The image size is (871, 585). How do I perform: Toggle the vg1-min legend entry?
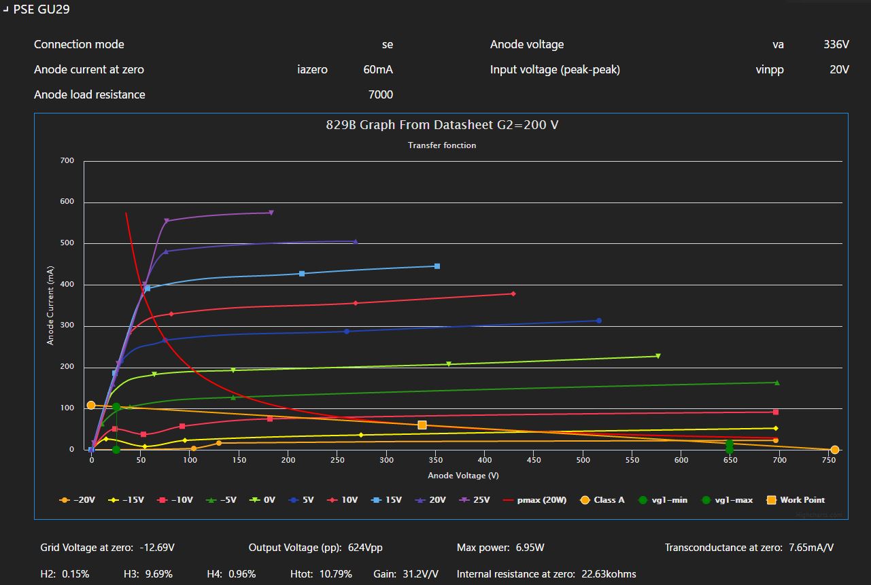tap(662, 500)
